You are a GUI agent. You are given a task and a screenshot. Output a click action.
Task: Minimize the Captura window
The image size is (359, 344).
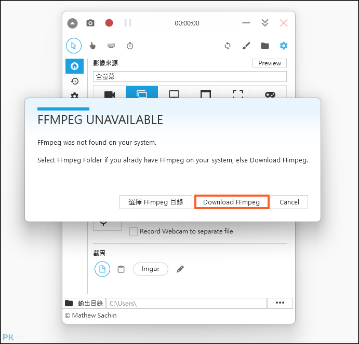(x=246, y=23)
